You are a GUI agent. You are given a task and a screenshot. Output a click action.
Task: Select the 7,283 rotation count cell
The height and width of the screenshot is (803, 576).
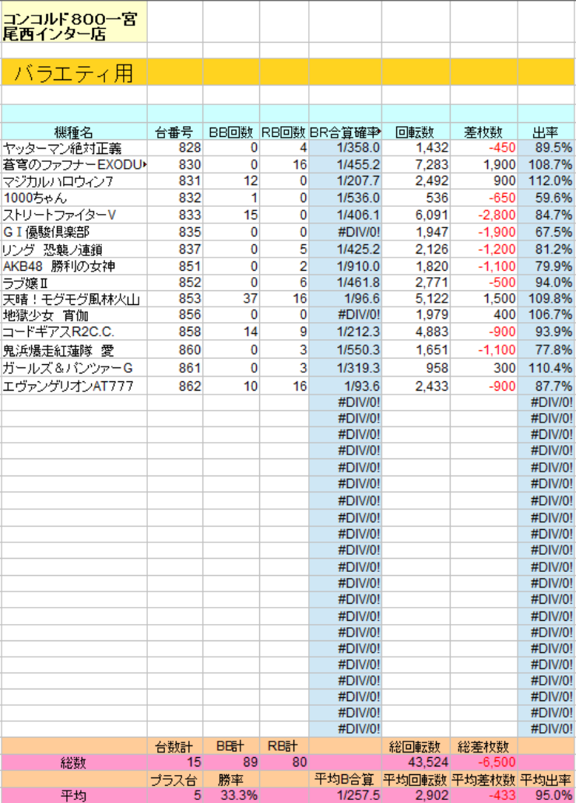coord(416,165)
